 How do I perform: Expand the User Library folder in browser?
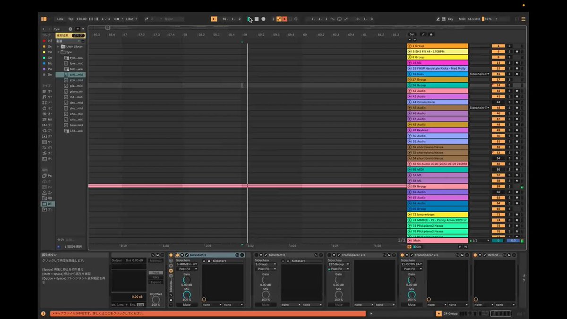click(x=58, y=46)
